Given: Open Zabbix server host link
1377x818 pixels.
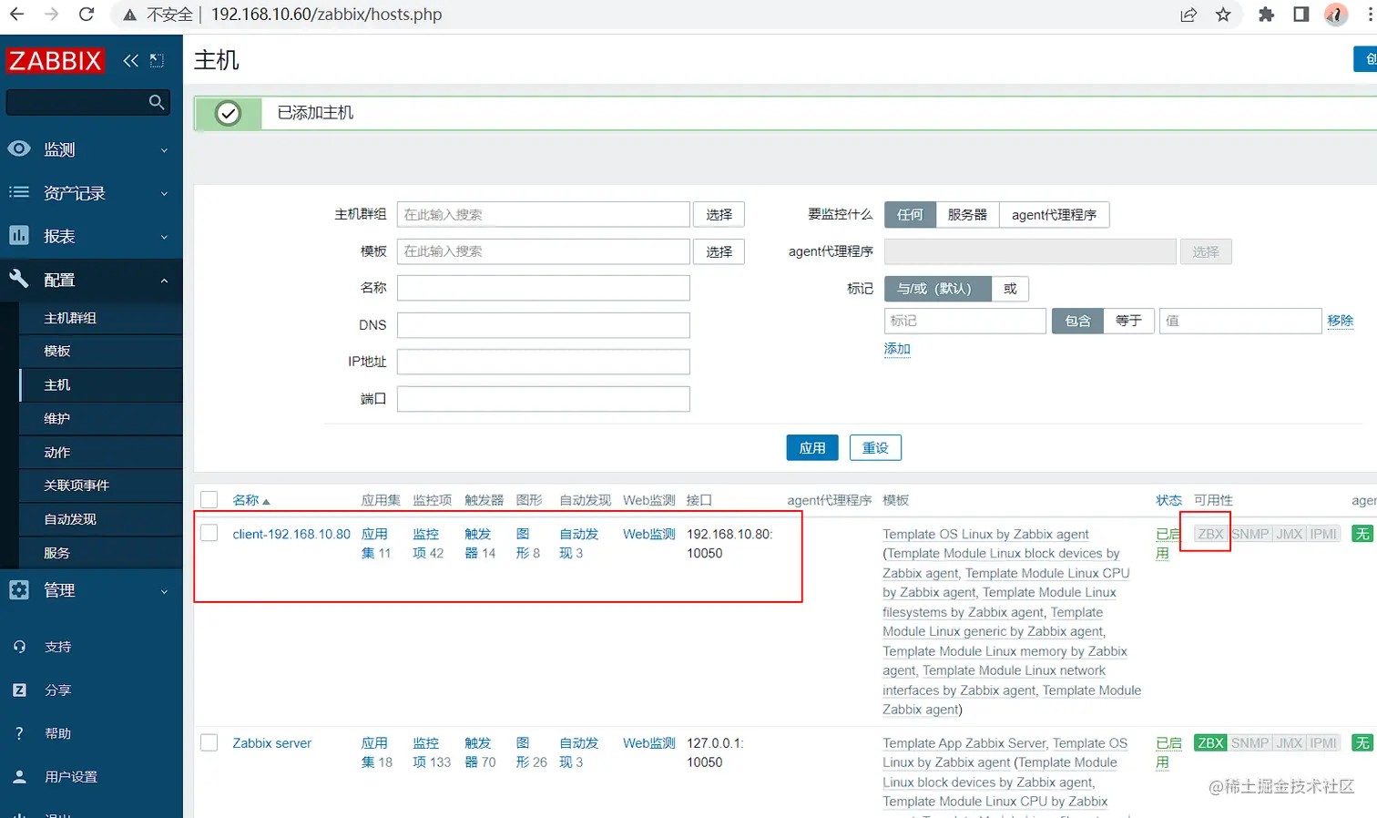Looking at the screenshot, I should [271, 743].
